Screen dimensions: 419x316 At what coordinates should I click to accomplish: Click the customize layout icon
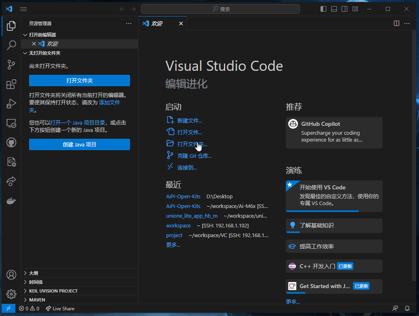point(355,9)
